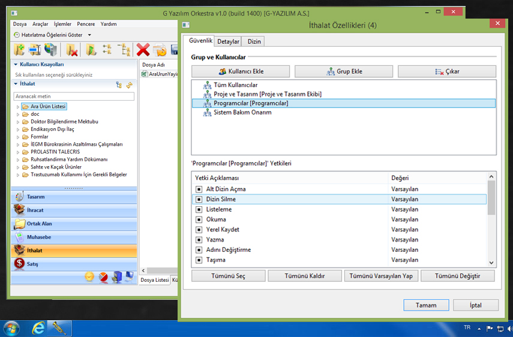Open the Hatırlatma Öğelerini Göster dropdown arrow
The height and width of the screenshot is (337, 513).
[89, 35]
